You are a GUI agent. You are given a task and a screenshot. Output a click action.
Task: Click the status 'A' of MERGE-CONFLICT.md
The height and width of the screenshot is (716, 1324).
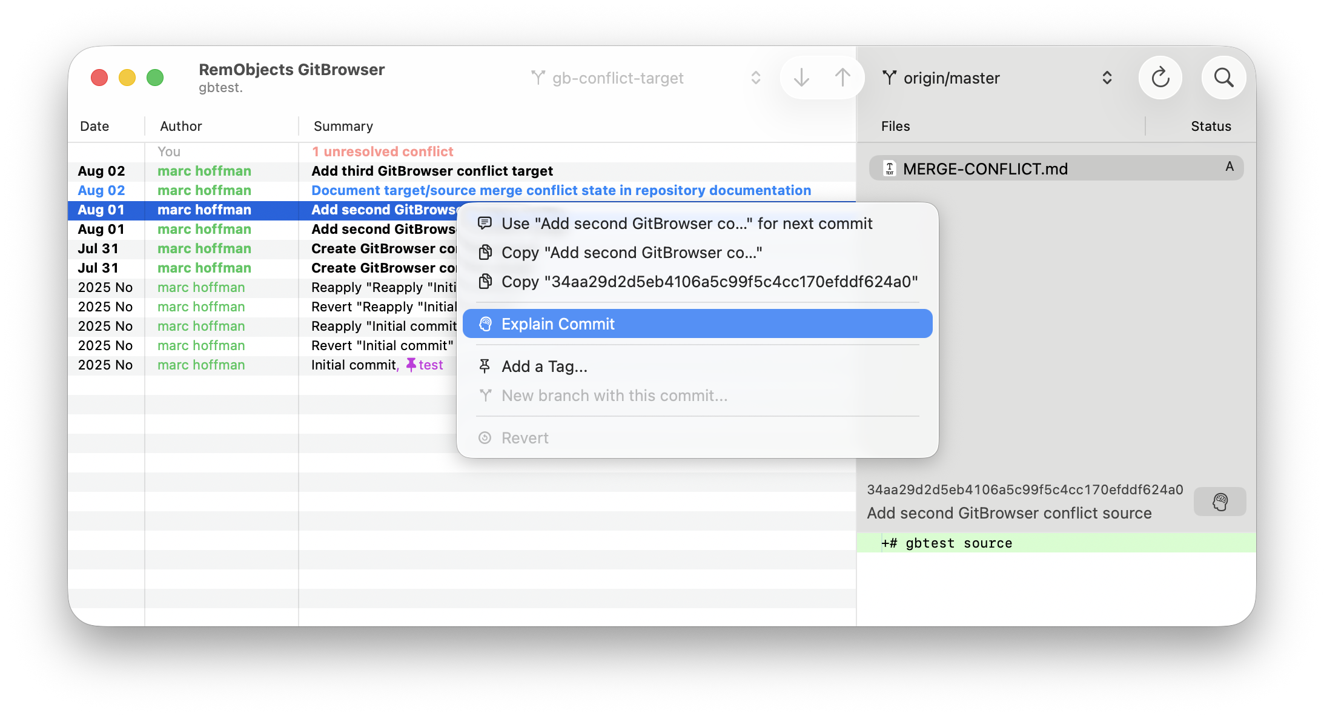[1229, 167]
